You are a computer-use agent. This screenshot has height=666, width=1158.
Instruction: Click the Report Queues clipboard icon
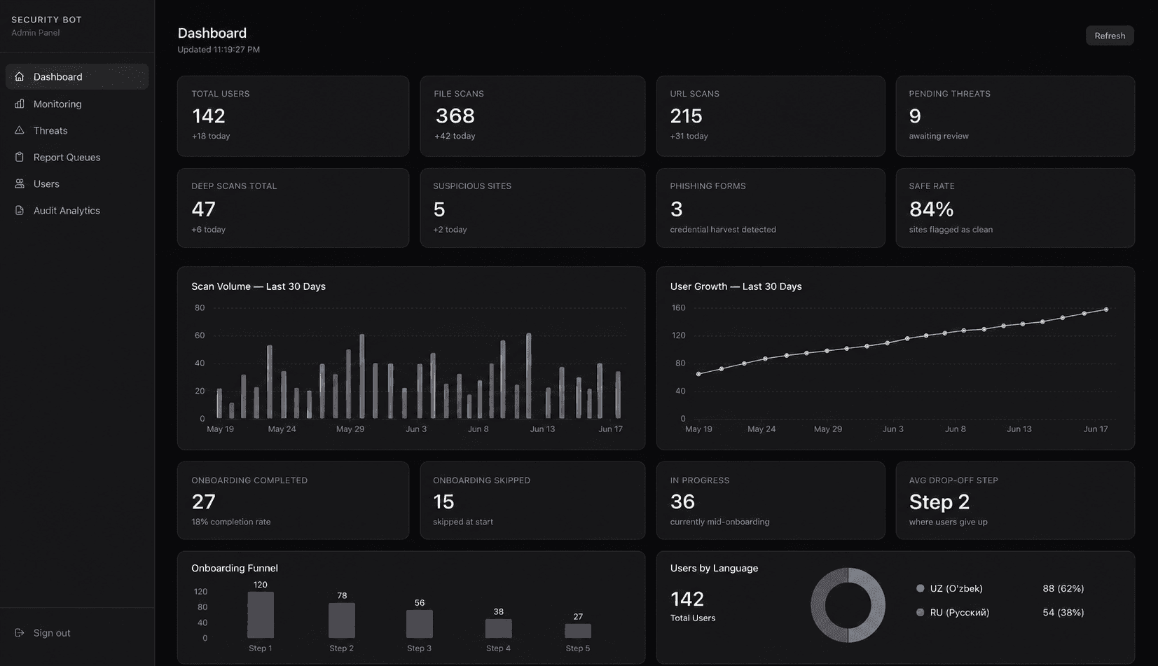(x=20, y=157)
